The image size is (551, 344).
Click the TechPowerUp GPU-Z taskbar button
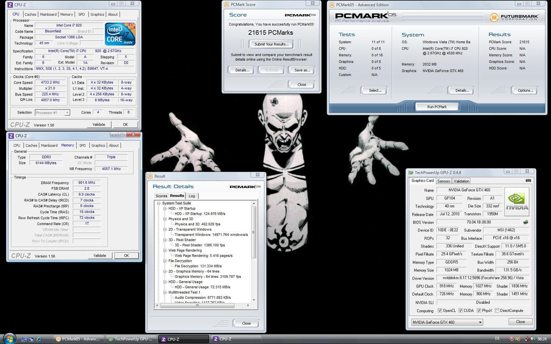(131, 339)
